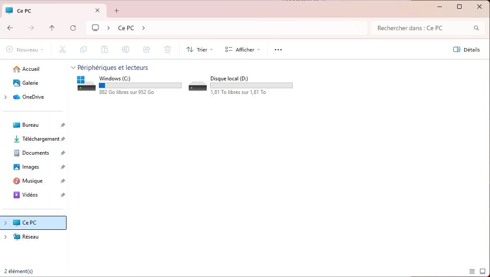Click the Rename icon in the toolbar

point(125,50)
